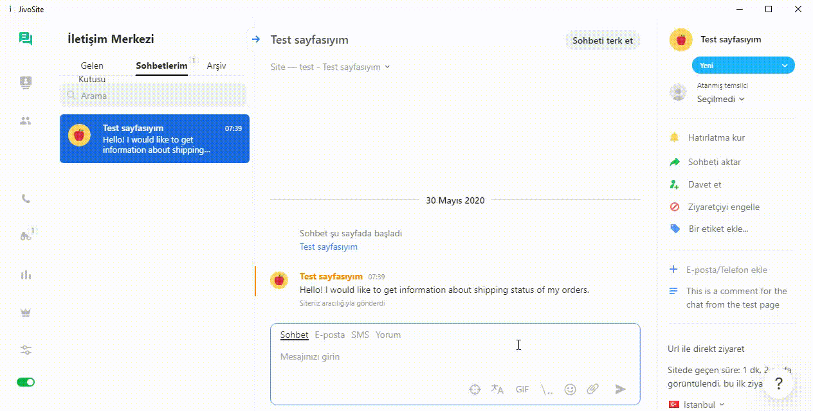813x411 pixels.
Task: Expand the 'Site — test' channel dropdown
Action: [330, 67]
